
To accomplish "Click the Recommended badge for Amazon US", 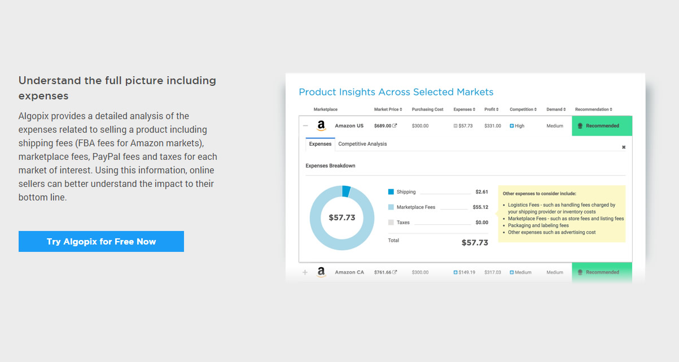I will point(602,126).
